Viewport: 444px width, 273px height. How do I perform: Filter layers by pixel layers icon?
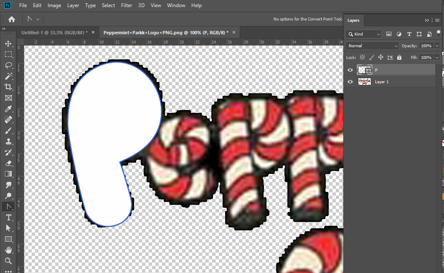pos(389,34)
